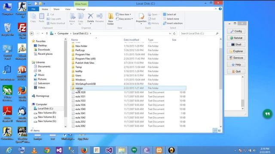The width and height of the screenshot is (275, 154).
Task: Collapse the ribbon with the chevron
Action: (216, 9)
